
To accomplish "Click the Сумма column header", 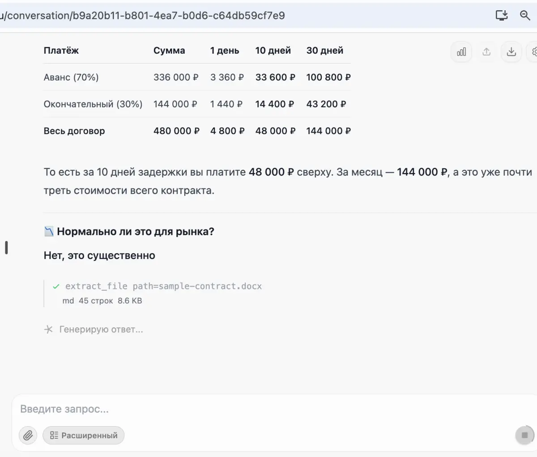I will click(169, 51).
